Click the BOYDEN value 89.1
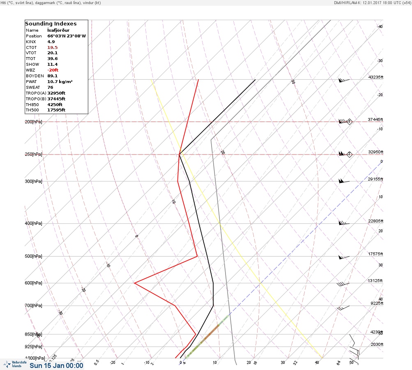The image size is (412, 370). [x=52, y=76]
